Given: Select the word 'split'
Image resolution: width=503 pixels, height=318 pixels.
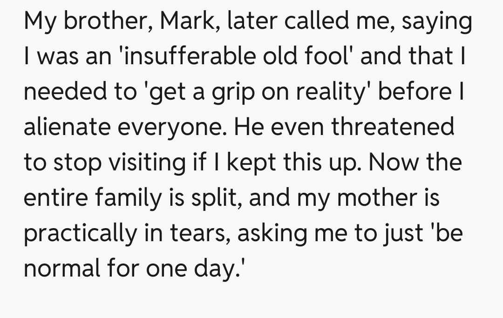Looking at the screenshot, I should [x=215, y=197].
